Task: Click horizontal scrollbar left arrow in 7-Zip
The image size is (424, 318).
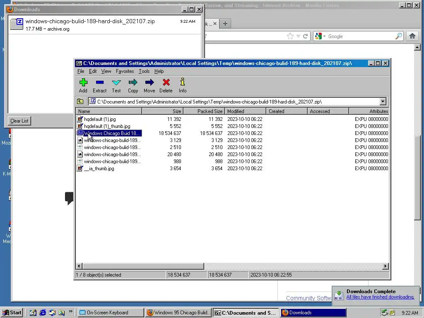Action: coord(79,266)
